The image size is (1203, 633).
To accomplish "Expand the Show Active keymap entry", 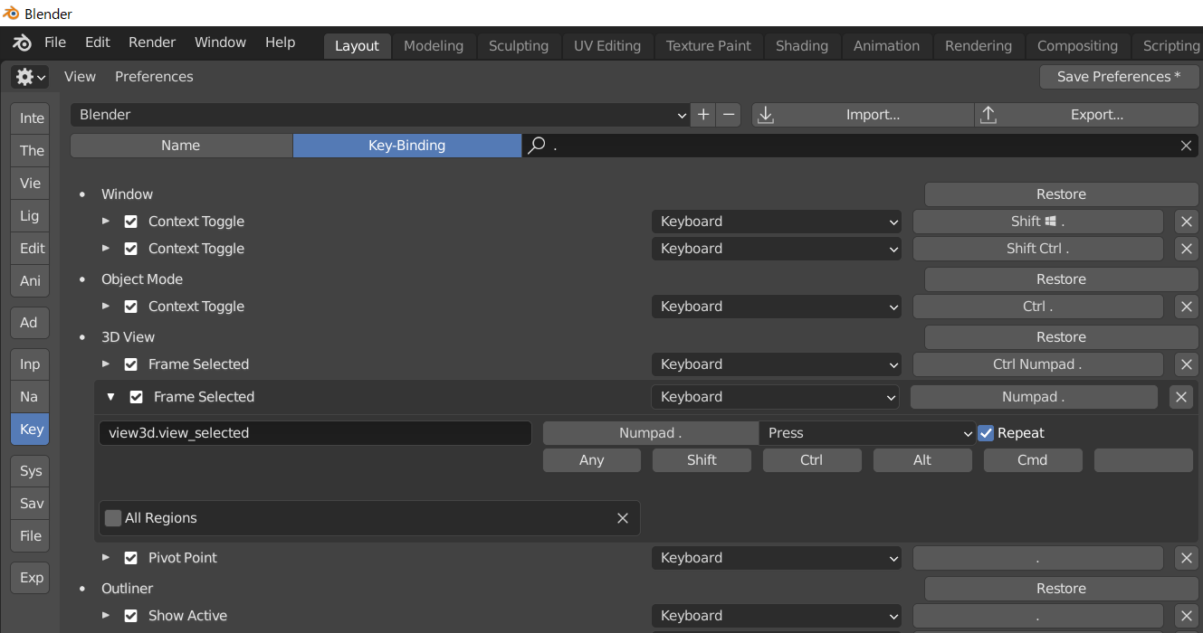I will [x=105, y=616].
